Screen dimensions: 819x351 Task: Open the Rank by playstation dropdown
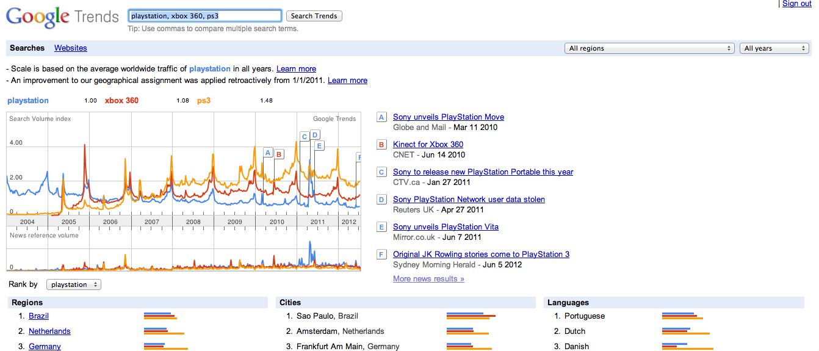pos(74,284)
